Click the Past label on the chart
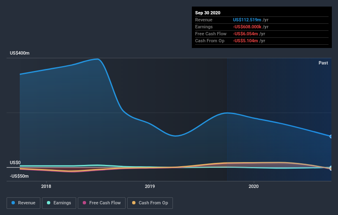 coord(323,63)
